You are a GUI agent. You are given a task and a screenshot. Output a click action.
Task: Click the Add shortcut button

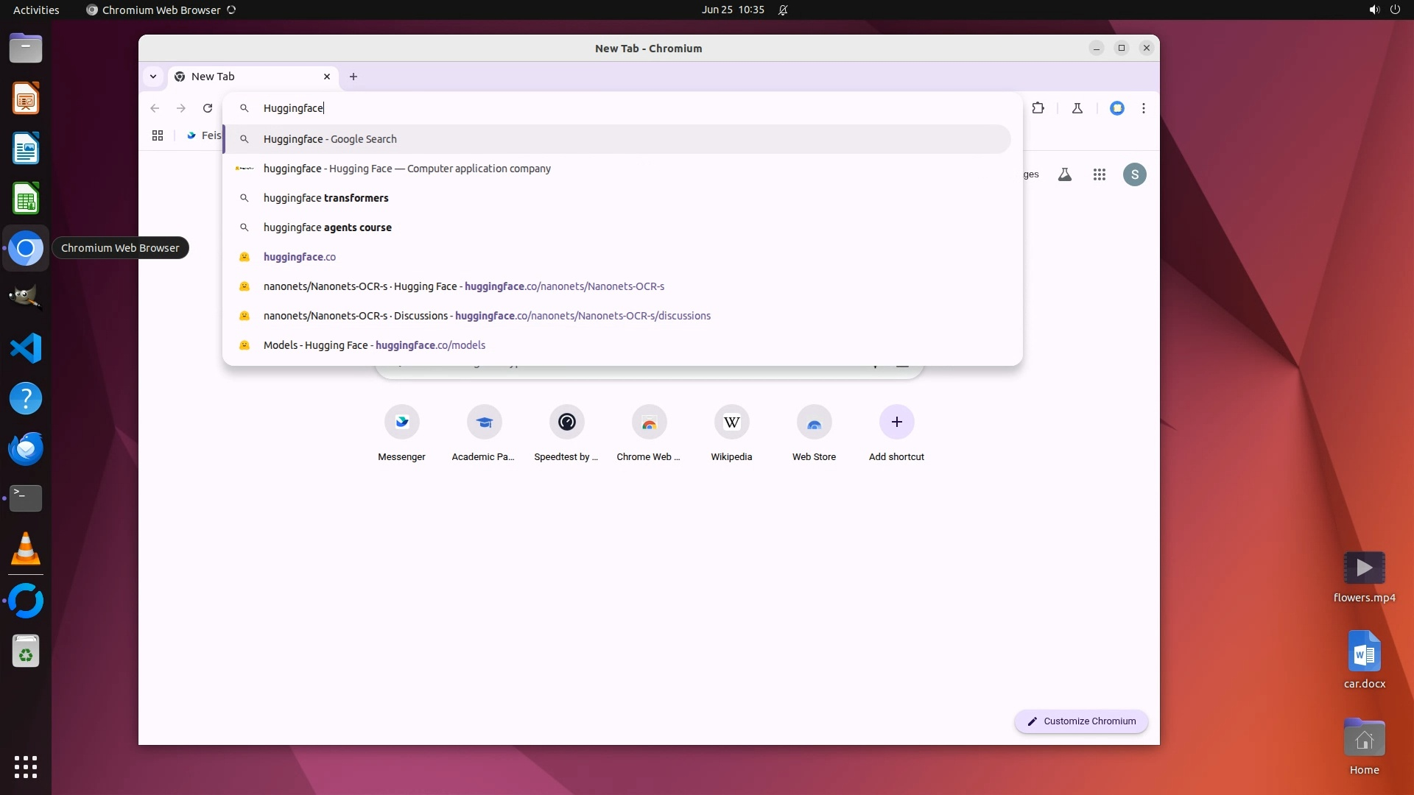(896, 423)
